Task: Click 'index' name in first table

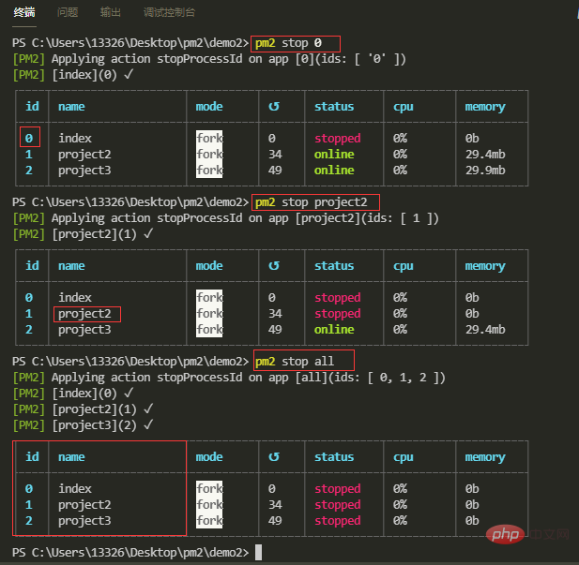Action: click(x=75, y=139)
